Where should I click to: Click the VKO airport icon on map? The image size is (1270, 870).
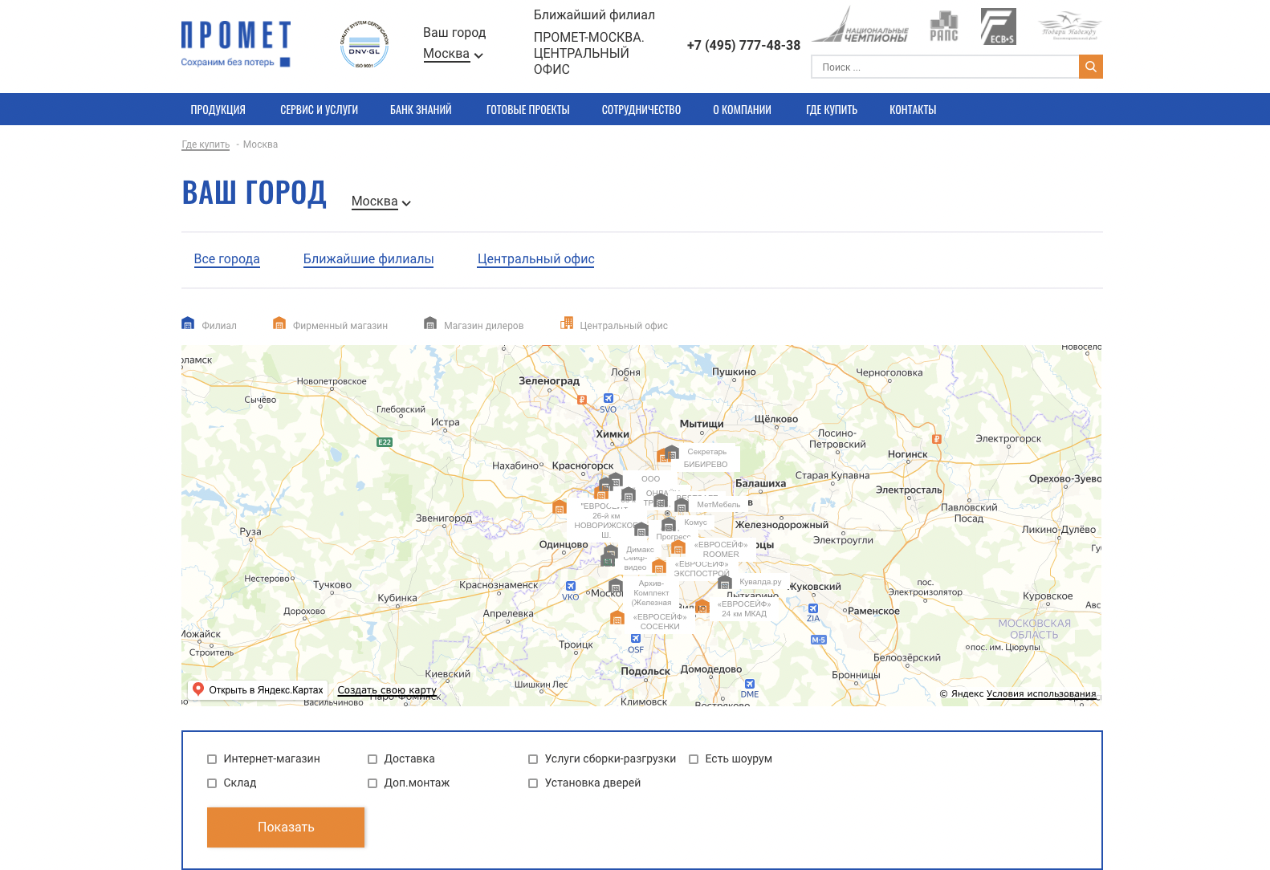pyautogui.click(x=571, y=586)
